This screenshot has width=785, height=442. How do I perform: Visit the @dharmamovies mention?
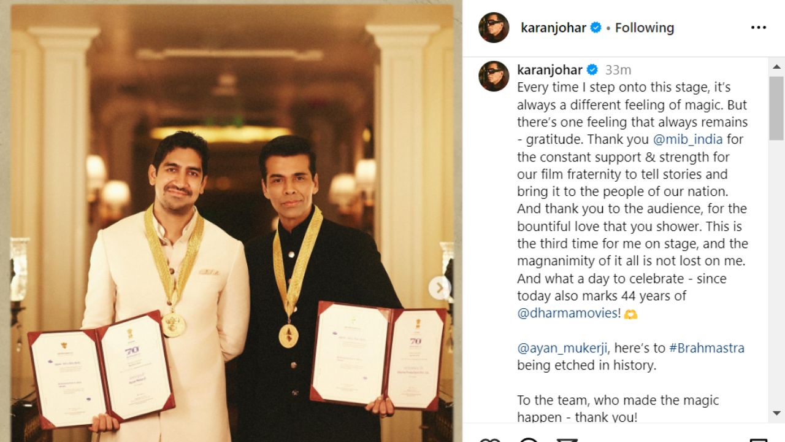click(x=569, y=313)
